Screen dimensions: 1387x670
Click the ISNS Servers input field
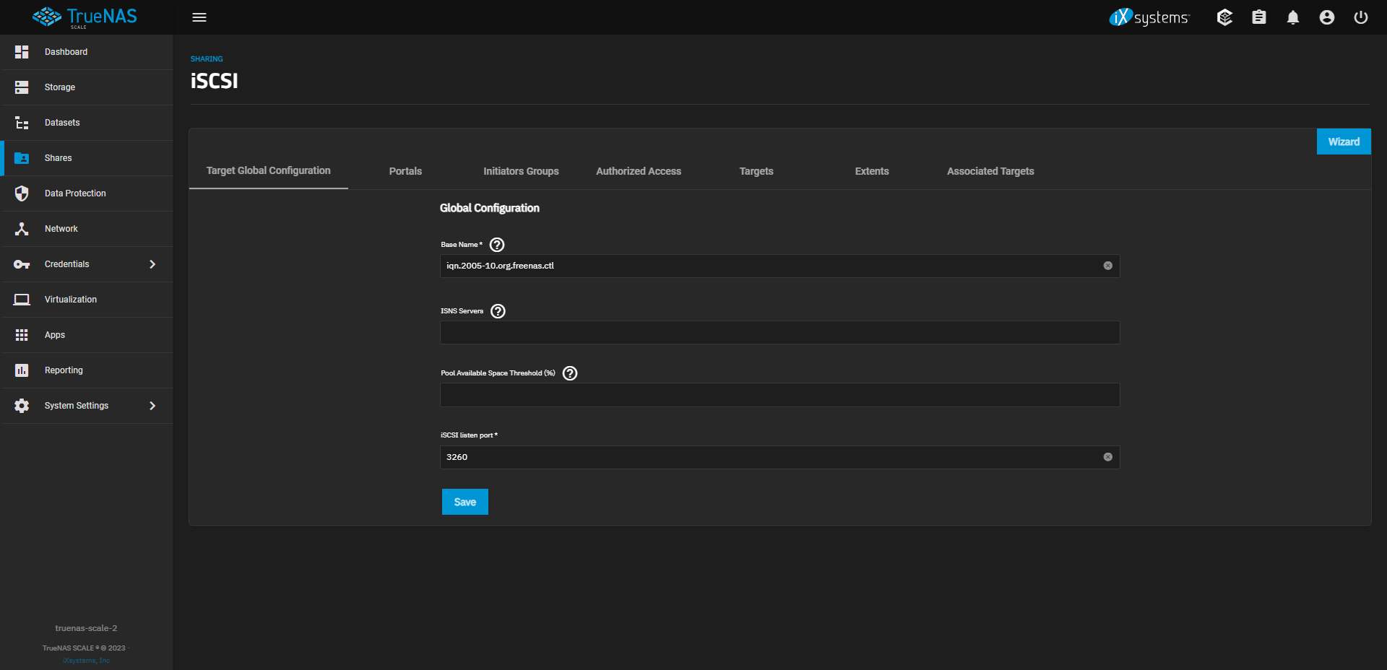coord(779,333)
